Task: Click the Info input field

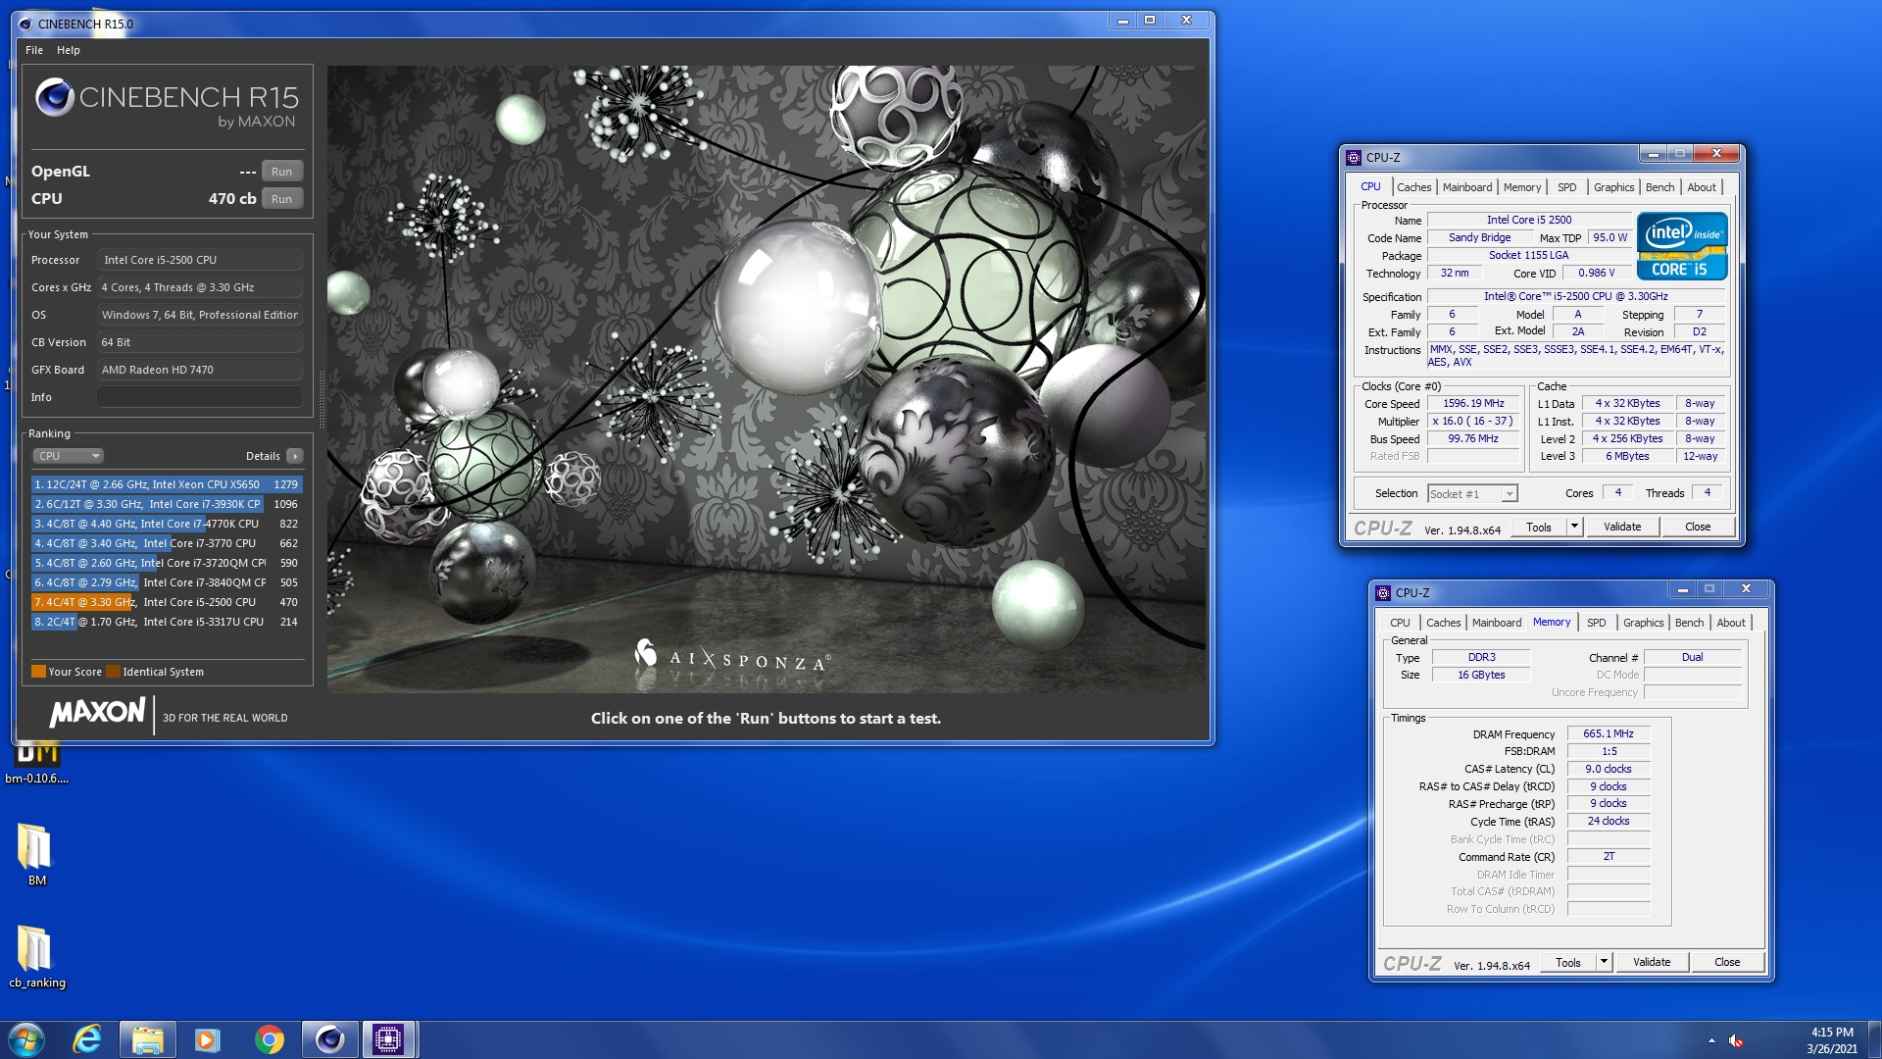Action: click(199, 397)
